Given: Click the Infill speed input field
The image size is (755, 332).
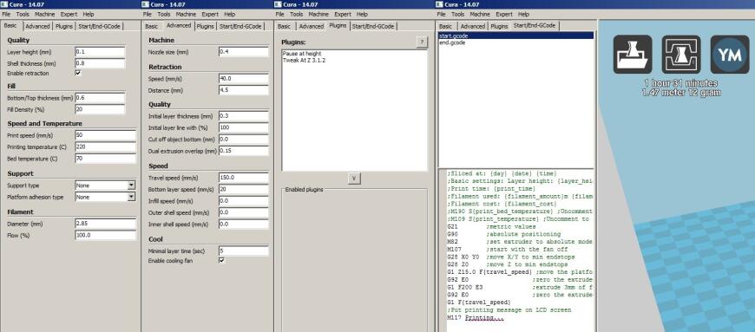Looking at the screenshot, I should pos(243,200).
